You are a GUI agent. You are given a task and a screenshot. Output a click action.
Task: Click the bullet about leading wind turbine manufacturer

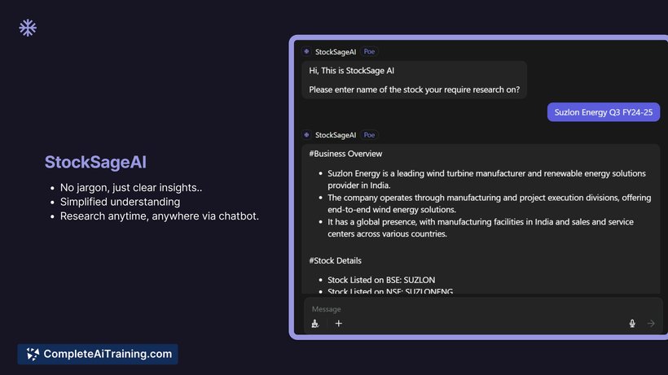[x=486, y=180]
